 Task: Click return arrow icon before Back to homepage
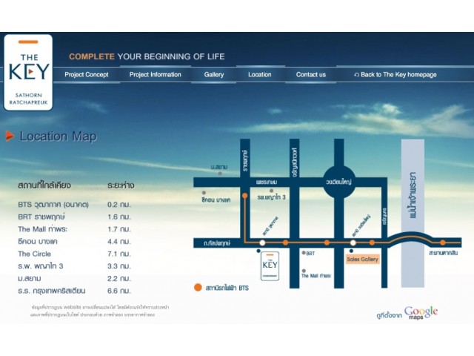point(356,75)
